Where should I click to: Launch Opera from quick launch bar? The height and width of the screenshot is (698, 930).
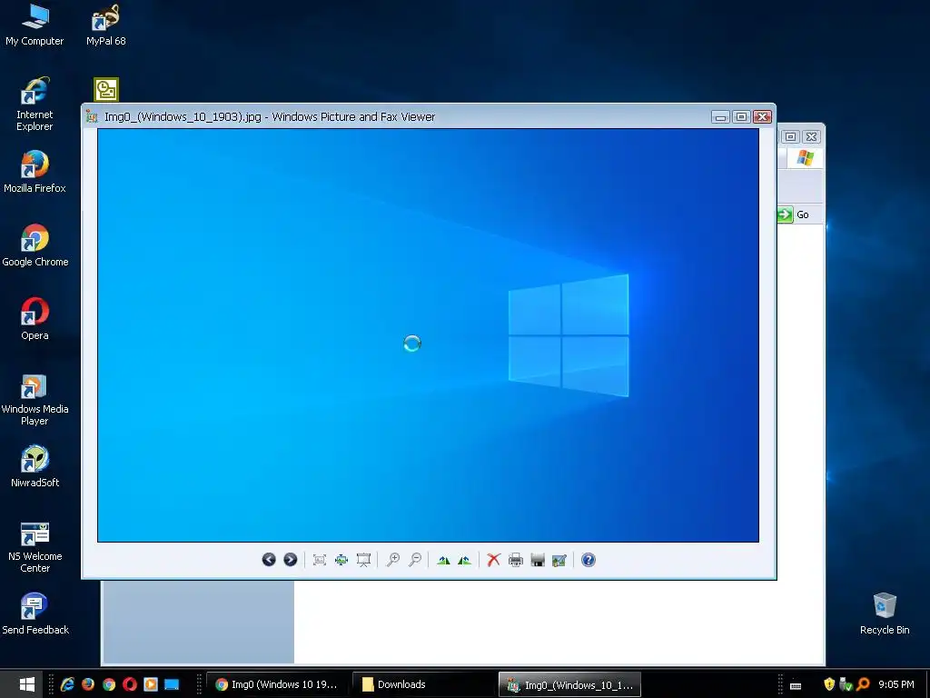click(130, 684)
